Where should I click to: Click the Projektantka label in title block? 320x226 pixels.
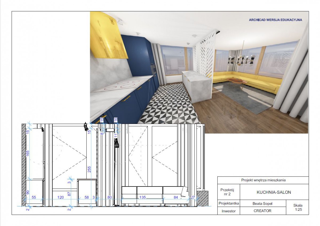point(229,203)
